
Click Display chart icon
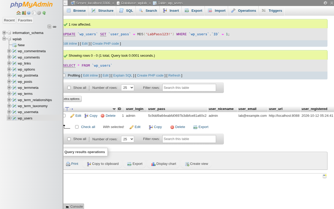coord(153,164)
